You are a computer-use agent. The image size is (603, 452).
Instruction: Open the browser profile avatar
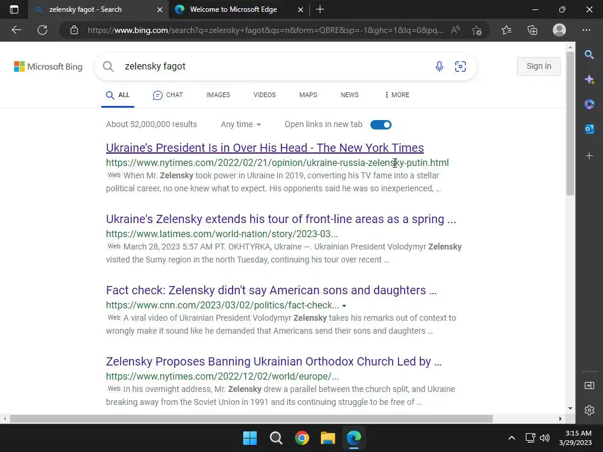[559, 30]
